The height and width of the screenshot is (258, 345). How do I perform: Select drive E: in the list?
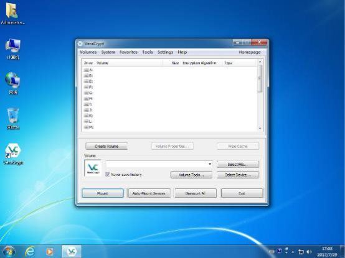click(88, 81)
